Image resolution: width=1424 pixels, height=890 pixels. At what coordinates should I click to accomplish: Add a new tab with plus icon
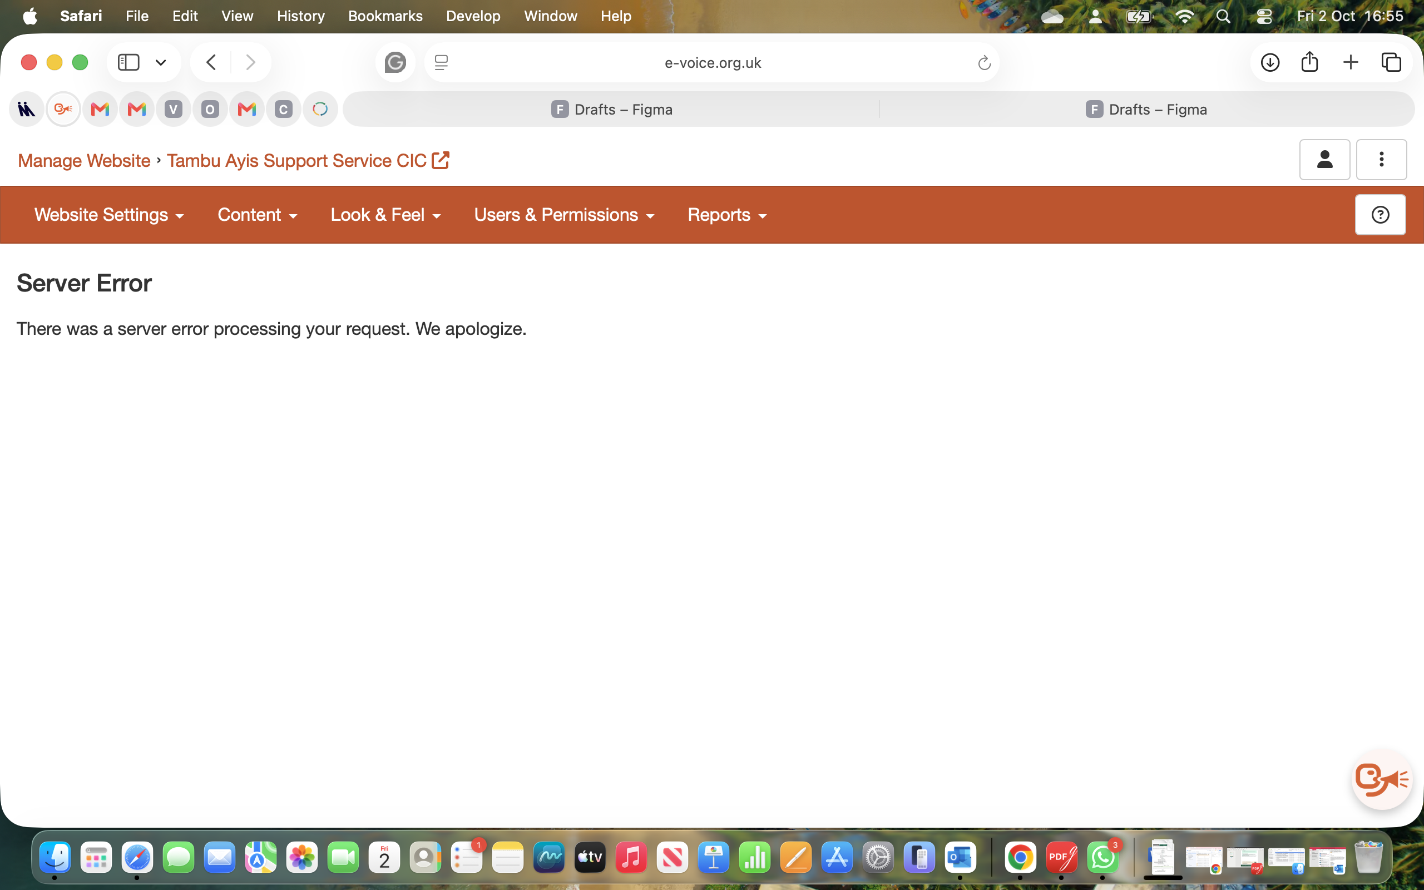[1351, 62]
